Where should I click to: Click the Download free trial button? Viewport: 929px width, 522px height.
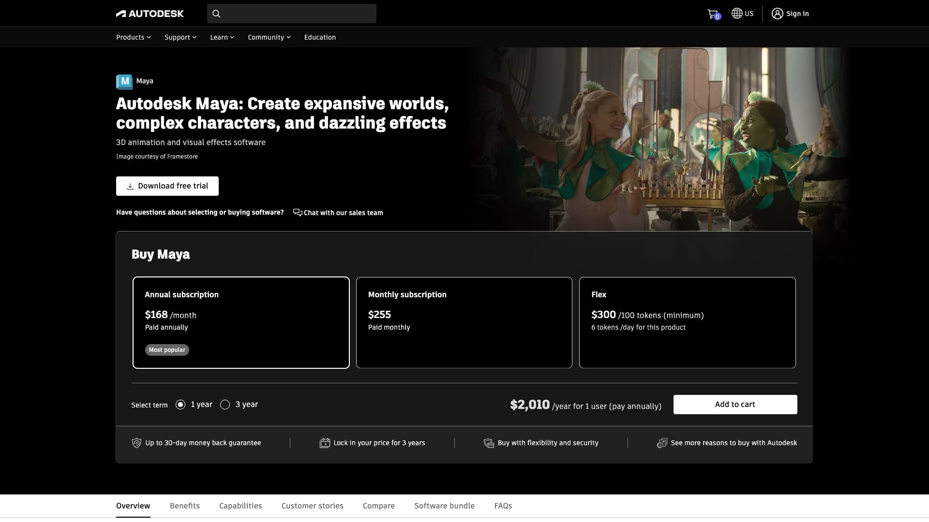[167, 186]
